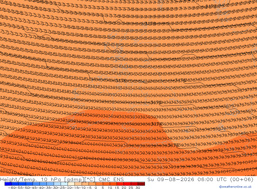This screenshot has height=189, width=257.
Task: Click the 'Su 09-08-2026 06:00 UTC' timestamp
Action: pyautogui.click(x=187, y=179)
